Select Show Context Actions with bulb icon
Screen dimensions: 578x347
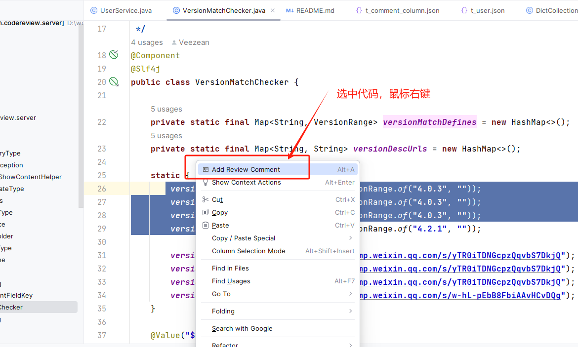tap(246, 183)
